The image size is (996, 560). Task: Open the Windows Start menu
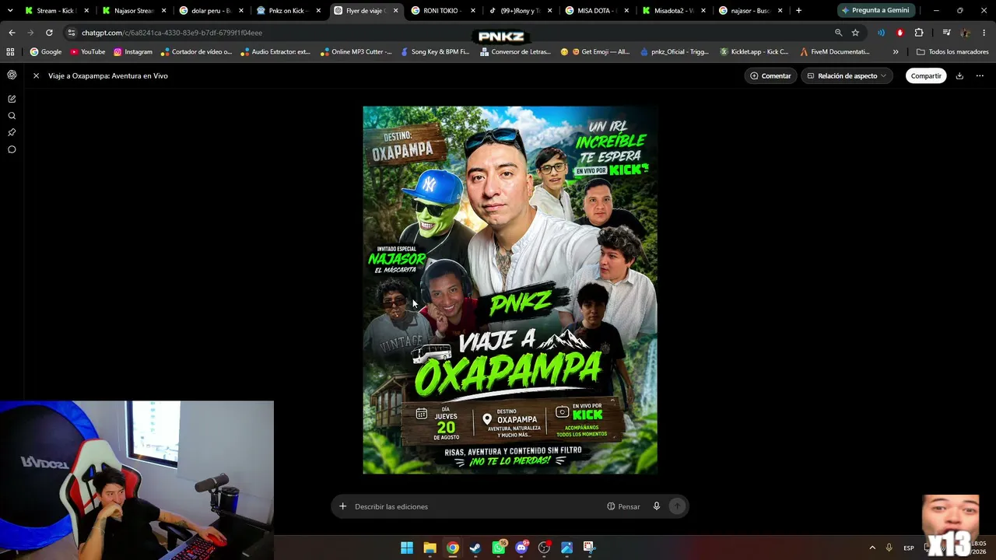tap(407, 548)
